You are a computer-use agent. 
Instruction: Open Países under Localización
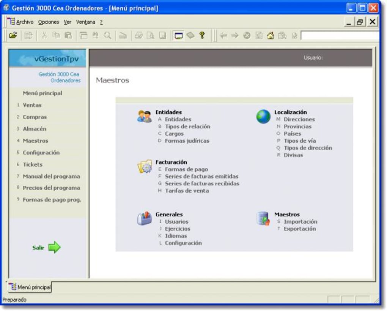(x=292, y=134)
